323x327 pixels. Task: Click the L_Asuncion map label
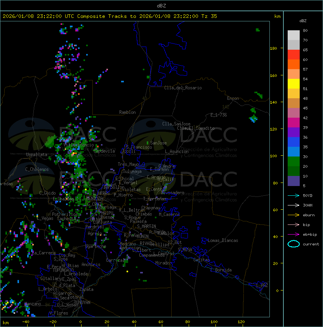coord(177,151)
